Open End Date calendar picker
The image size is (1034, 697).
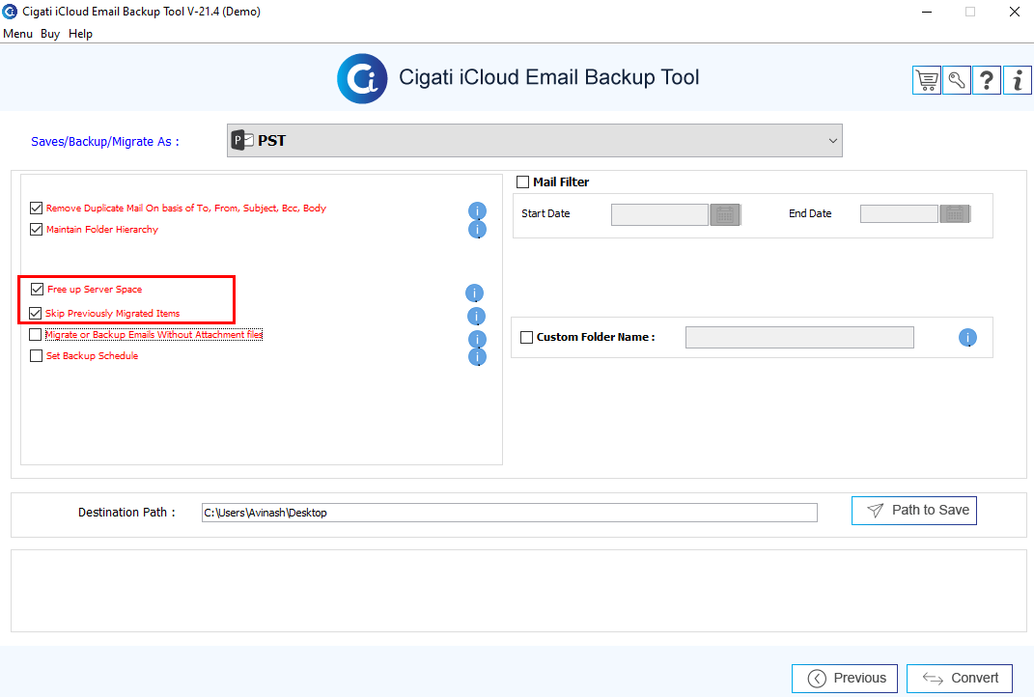[955, 213]
